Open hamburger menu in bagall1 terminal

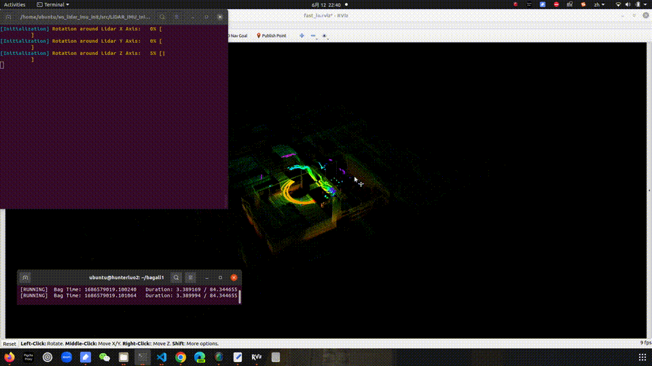[190, 278]
